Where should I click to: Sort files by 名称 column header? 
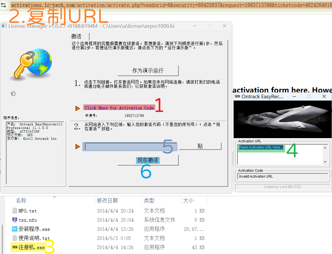click(x=21, y=200)
